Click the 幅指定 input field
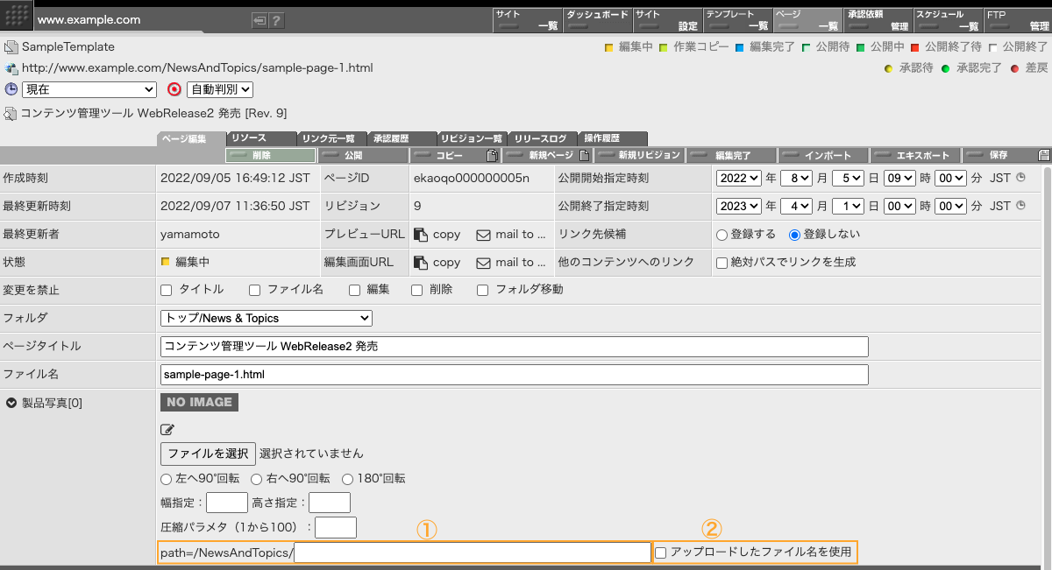This screenshot has width=1052, height=570. (227, 503)
